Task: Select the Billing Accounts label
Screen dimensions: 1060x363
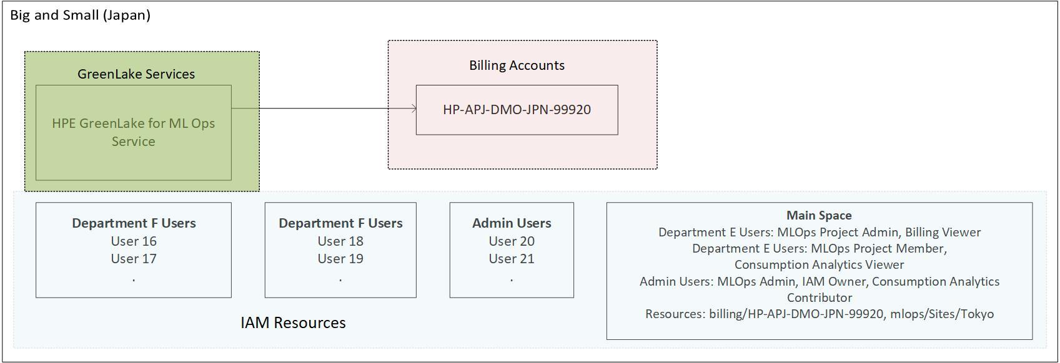Action: tap(517, 65)
